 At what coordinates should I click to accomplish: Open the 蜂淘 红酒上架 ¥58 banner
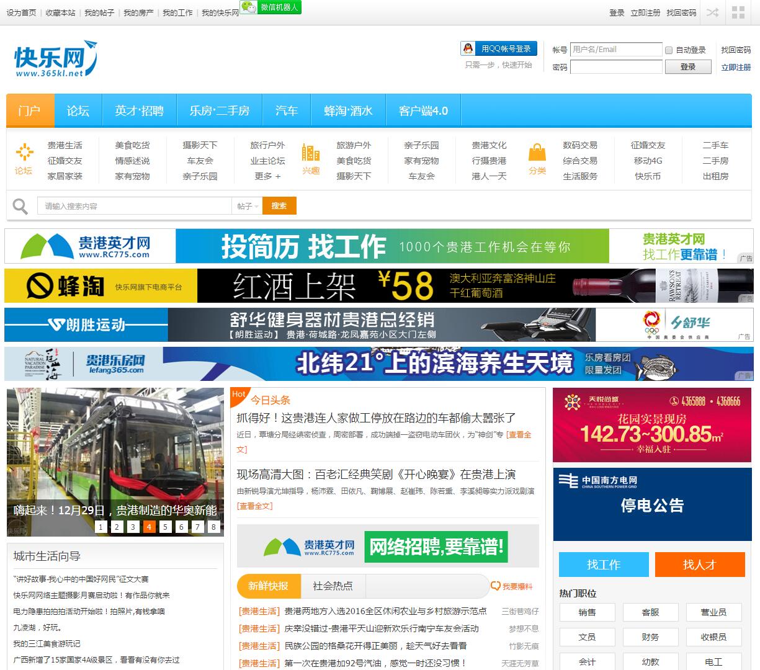coord(379,285)
